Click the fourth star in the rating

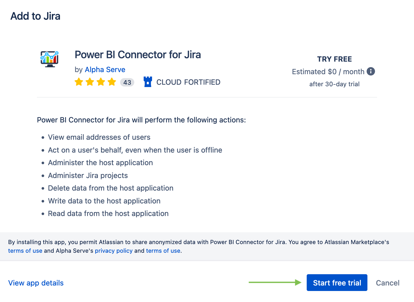click(x=112, y=82)
